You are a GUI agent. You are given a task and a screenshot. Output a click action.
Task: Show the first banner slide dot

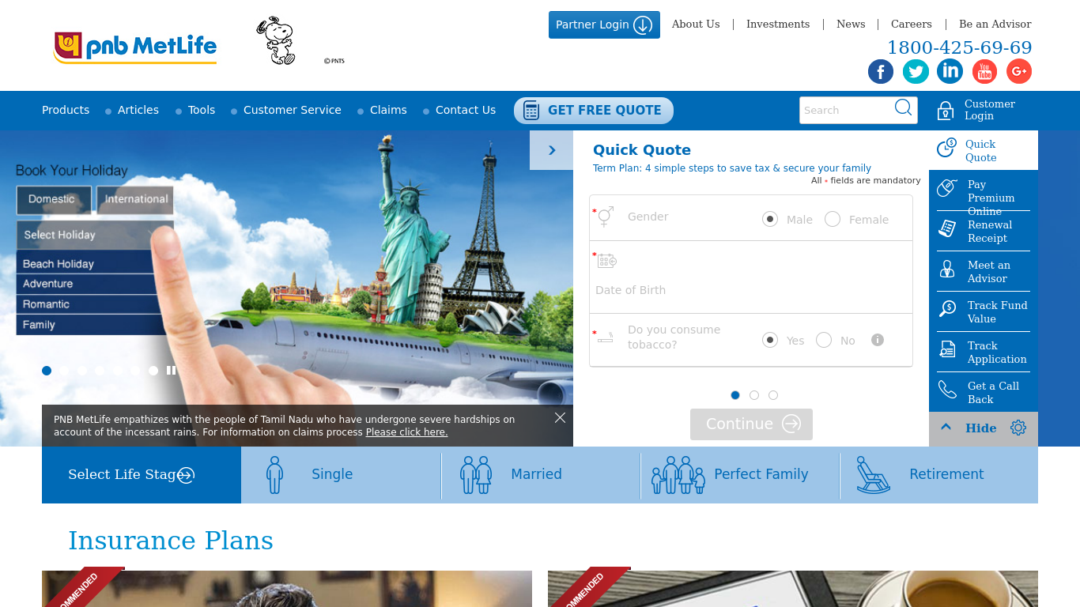coord(47,370)
